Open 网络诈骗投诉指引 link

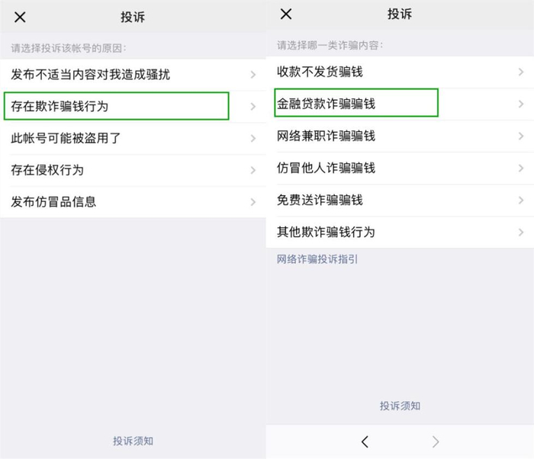coord(317,259)
